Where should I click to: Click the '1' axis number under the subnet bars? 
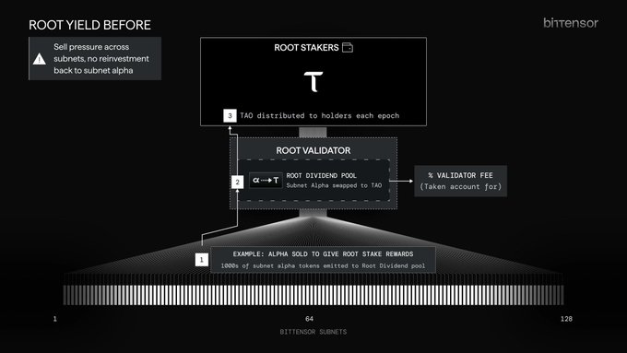click(54, 319)
